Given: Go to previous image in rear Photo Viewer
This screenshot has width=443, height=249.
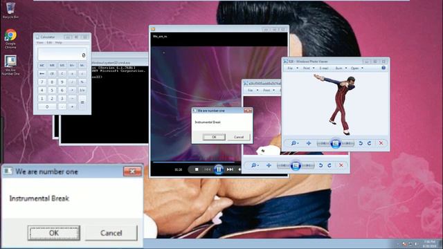Looking at the screenshot, I should point(283,165).
